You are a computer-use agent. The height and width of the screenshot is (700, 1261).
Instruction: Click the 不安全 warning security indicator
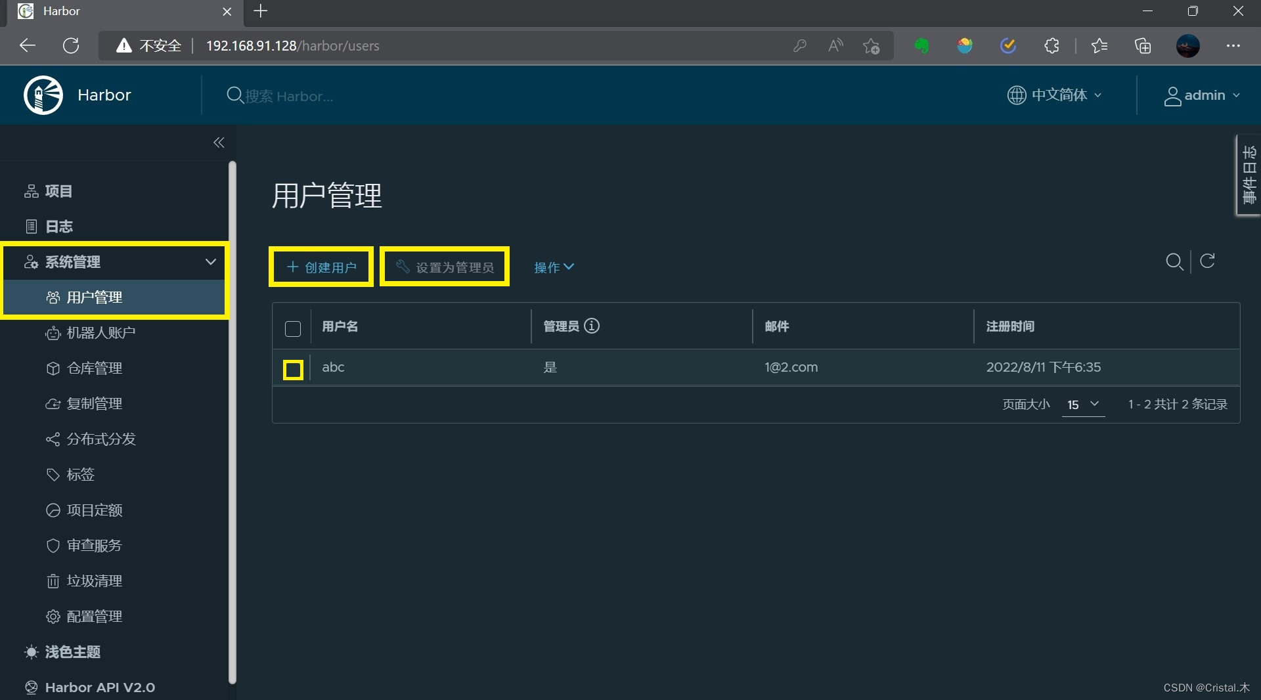pos(149,45)
